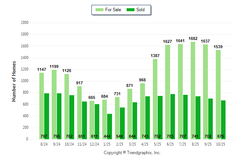
Task: Select the Sold bar labeled 783
Action: (173, 116)
